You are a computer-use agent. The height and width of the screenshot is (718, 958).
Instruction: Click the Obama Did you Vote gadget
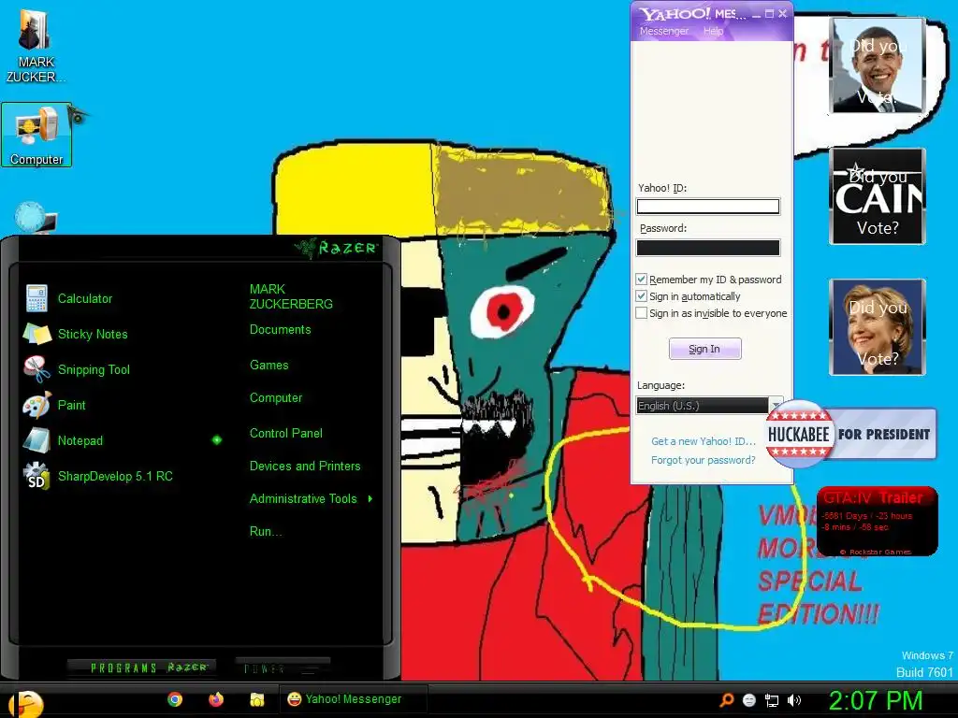pos(877,65)
